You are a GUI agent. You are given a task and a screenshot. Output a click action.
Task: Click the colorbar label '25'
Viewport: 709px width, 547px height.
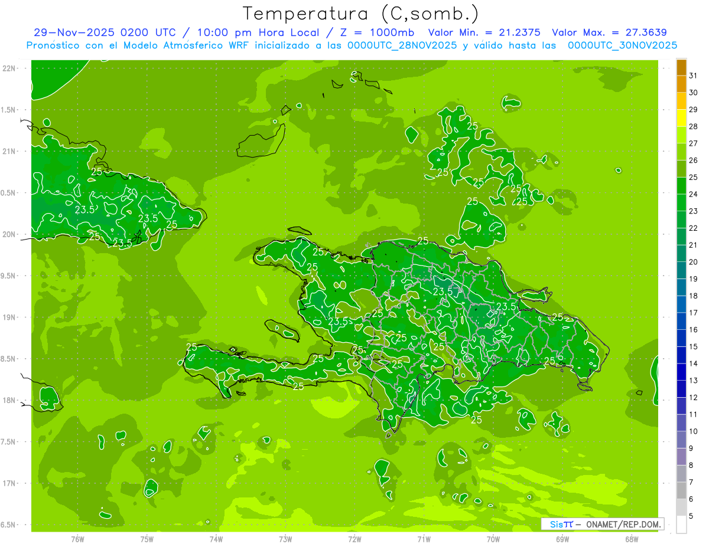pos(693,177)
